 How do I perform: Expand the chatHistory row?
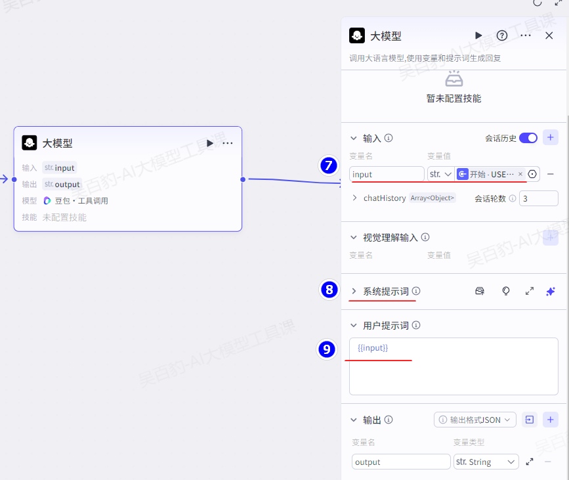[354, 198]
